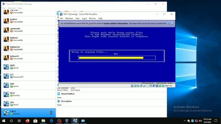The width and height of the screenshot is (221, 124).
Task: Dismiss the mouse pointer integration notification
Action: 169,23
